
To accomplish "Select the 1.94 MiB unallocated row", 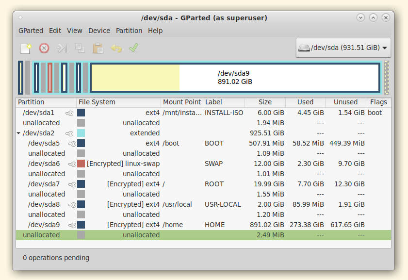I will click(203, 123).
